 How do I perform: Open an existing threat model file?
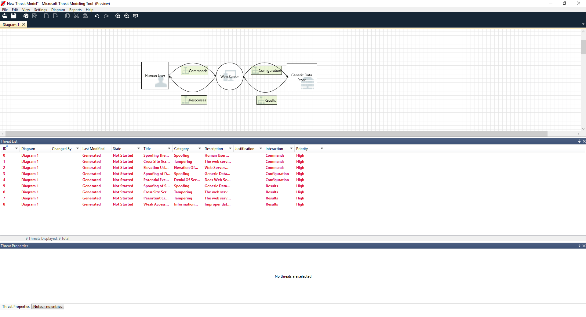pos(5,16)
